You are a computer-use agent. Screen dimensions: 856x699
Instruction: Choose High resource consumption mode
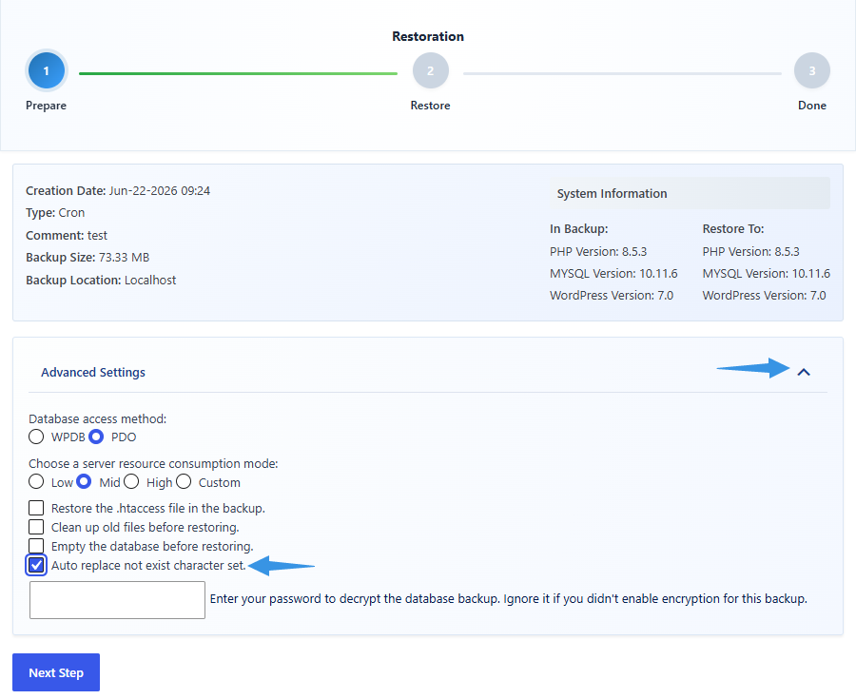pos(131,482)
